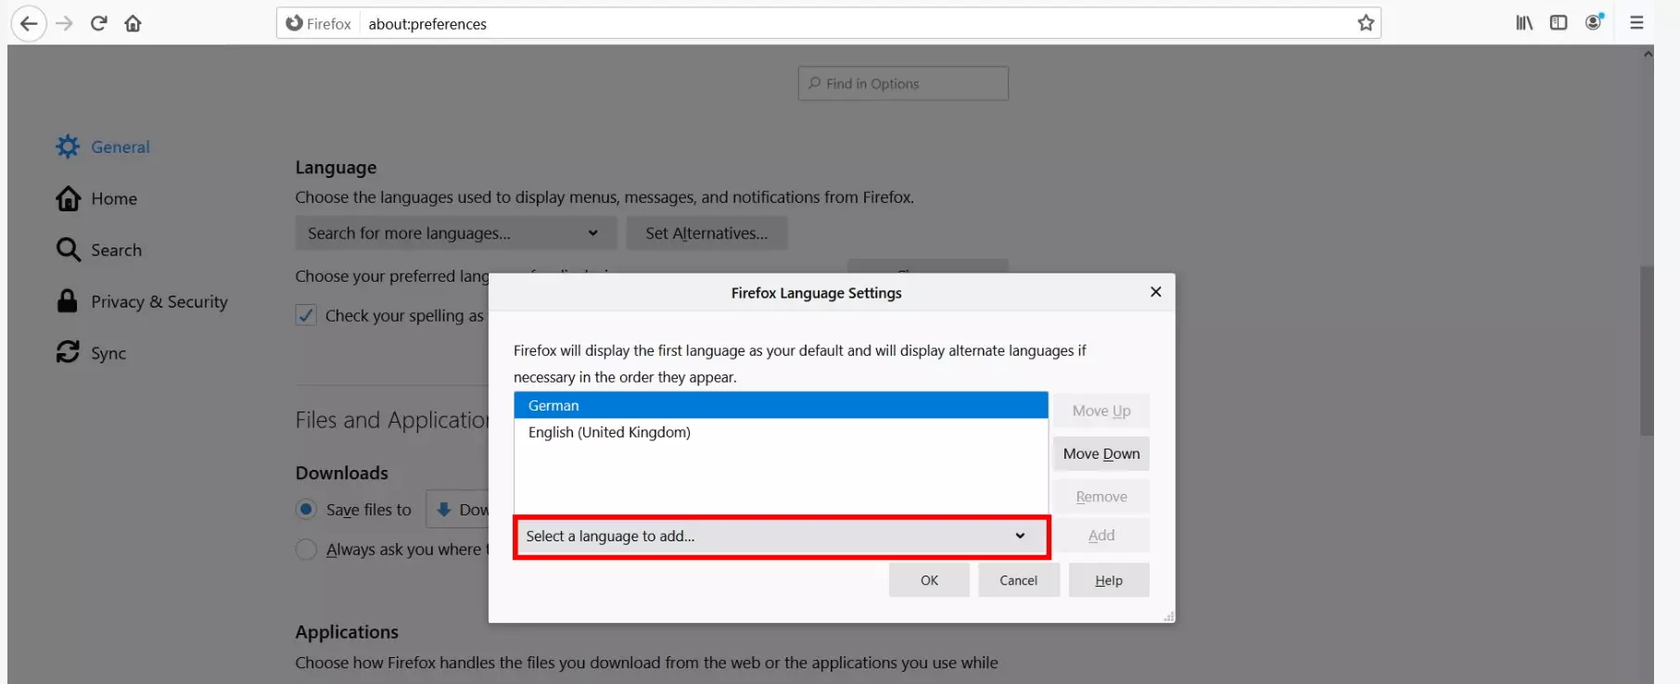Open the Library icon in the toolbar
Image resolution: width=1680 pixels, height=684 pixels.
pos(1524,23)
